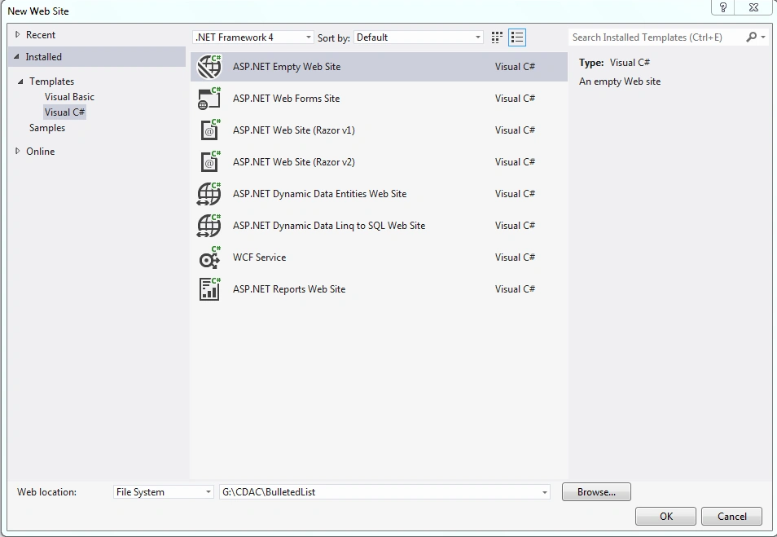Click the ASP.NET Reports Web Site icon
777x537 pixels.
click(209, 288)
